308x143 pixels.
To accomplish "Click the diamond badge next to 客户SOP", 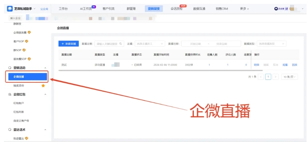I will coord(26,41).
